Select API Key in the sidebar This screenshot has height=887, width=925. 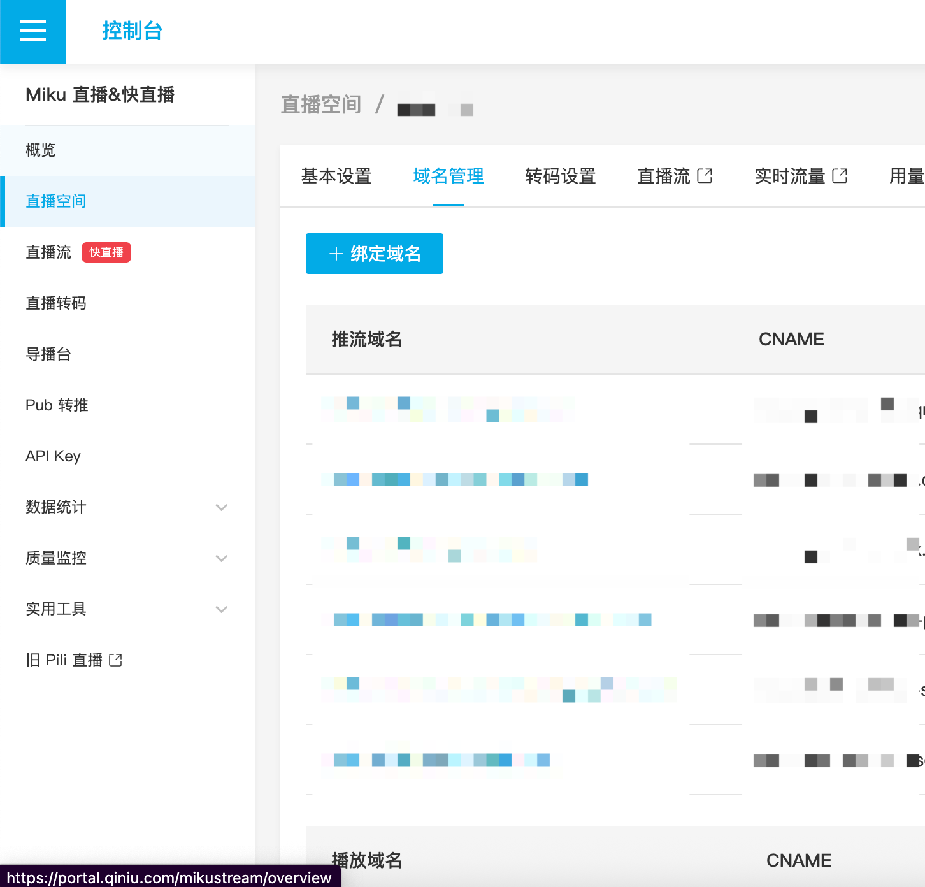(53, 456)
